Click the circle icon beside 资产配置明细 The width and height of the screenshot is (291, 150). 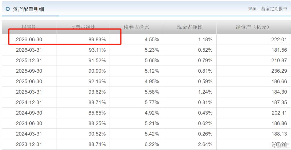tap(8, 9)
